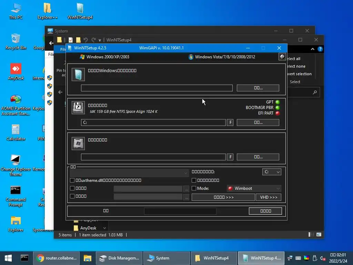Switch to Disk Management taskbar window

[x=119, y=258]
